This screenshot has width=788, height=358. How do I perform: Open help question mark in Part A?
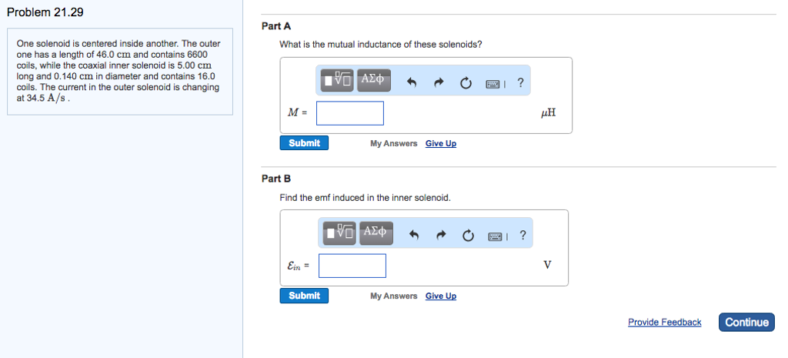[x=521, y=83]
